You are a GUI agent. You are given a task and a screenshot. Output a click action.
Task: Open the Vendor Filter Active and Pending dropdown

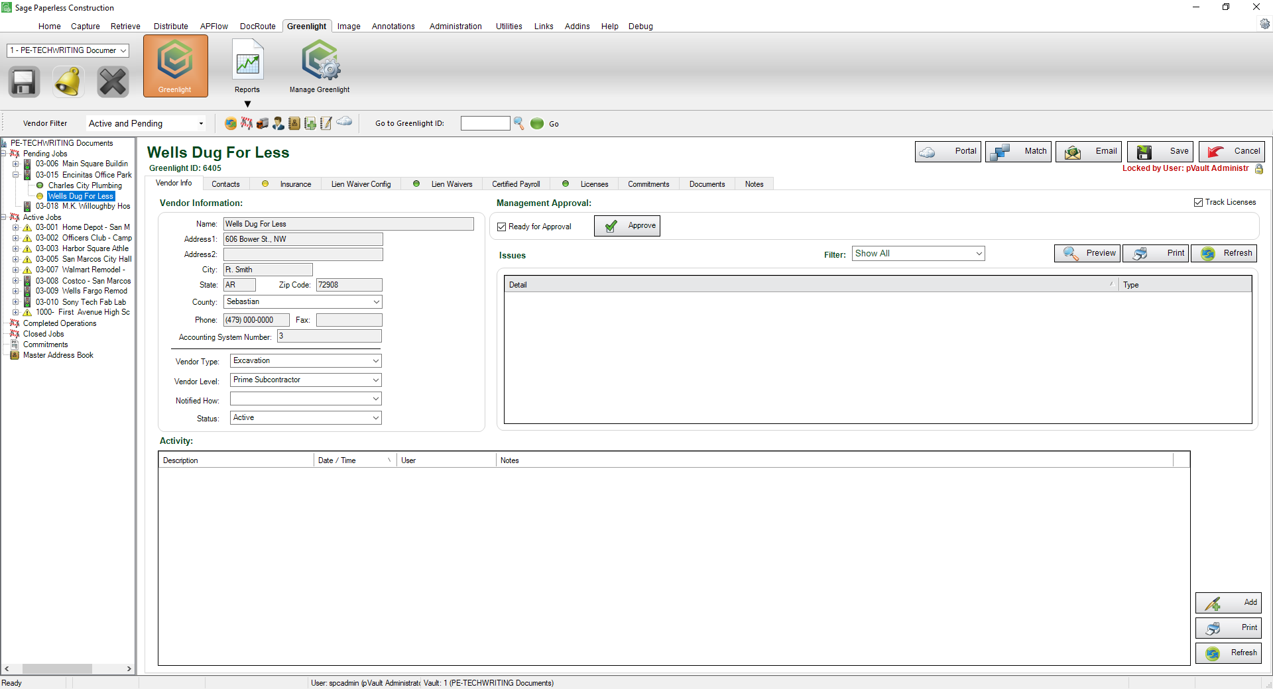point(146,124)
